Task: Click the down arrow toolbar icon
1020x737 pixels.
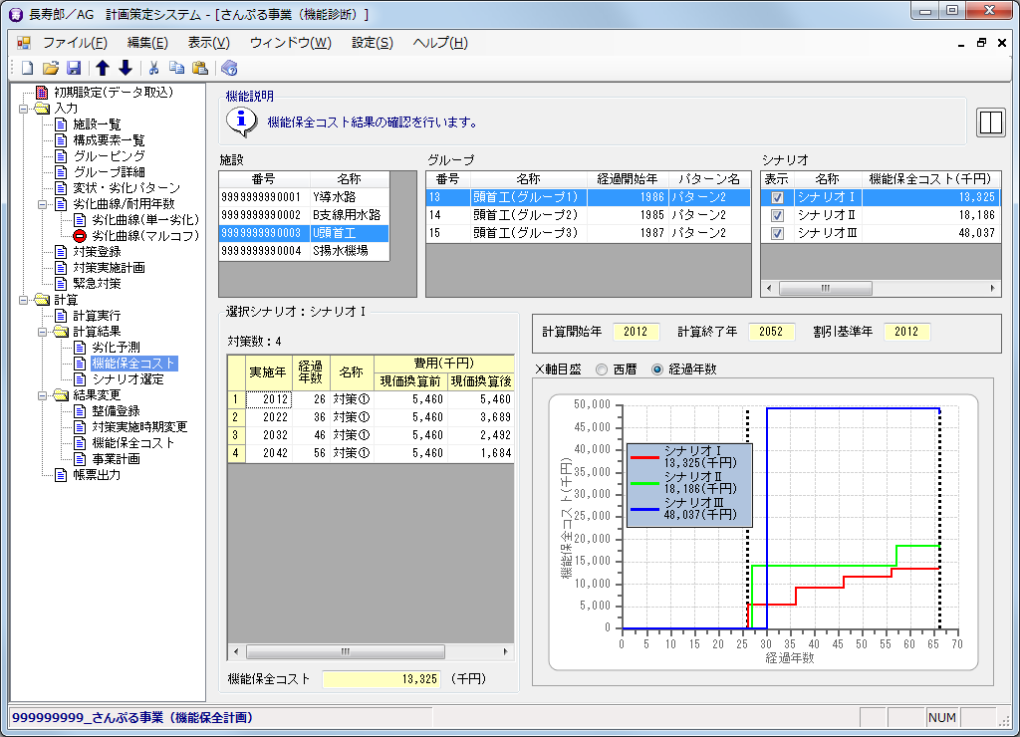Action: [125, 69]
